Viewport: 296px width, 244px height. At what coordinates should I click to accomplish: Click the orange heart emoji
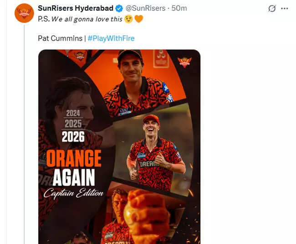(x=139, y=19)
